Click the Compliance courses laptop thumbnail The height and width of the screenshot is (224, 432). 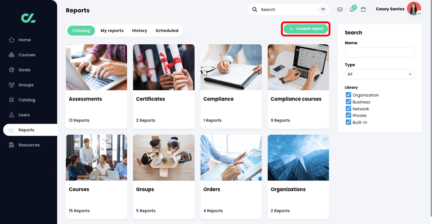(298, 67)
